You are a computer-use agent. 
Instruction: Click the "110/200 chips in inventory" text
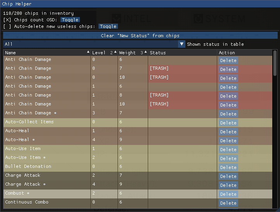[38, 13]
